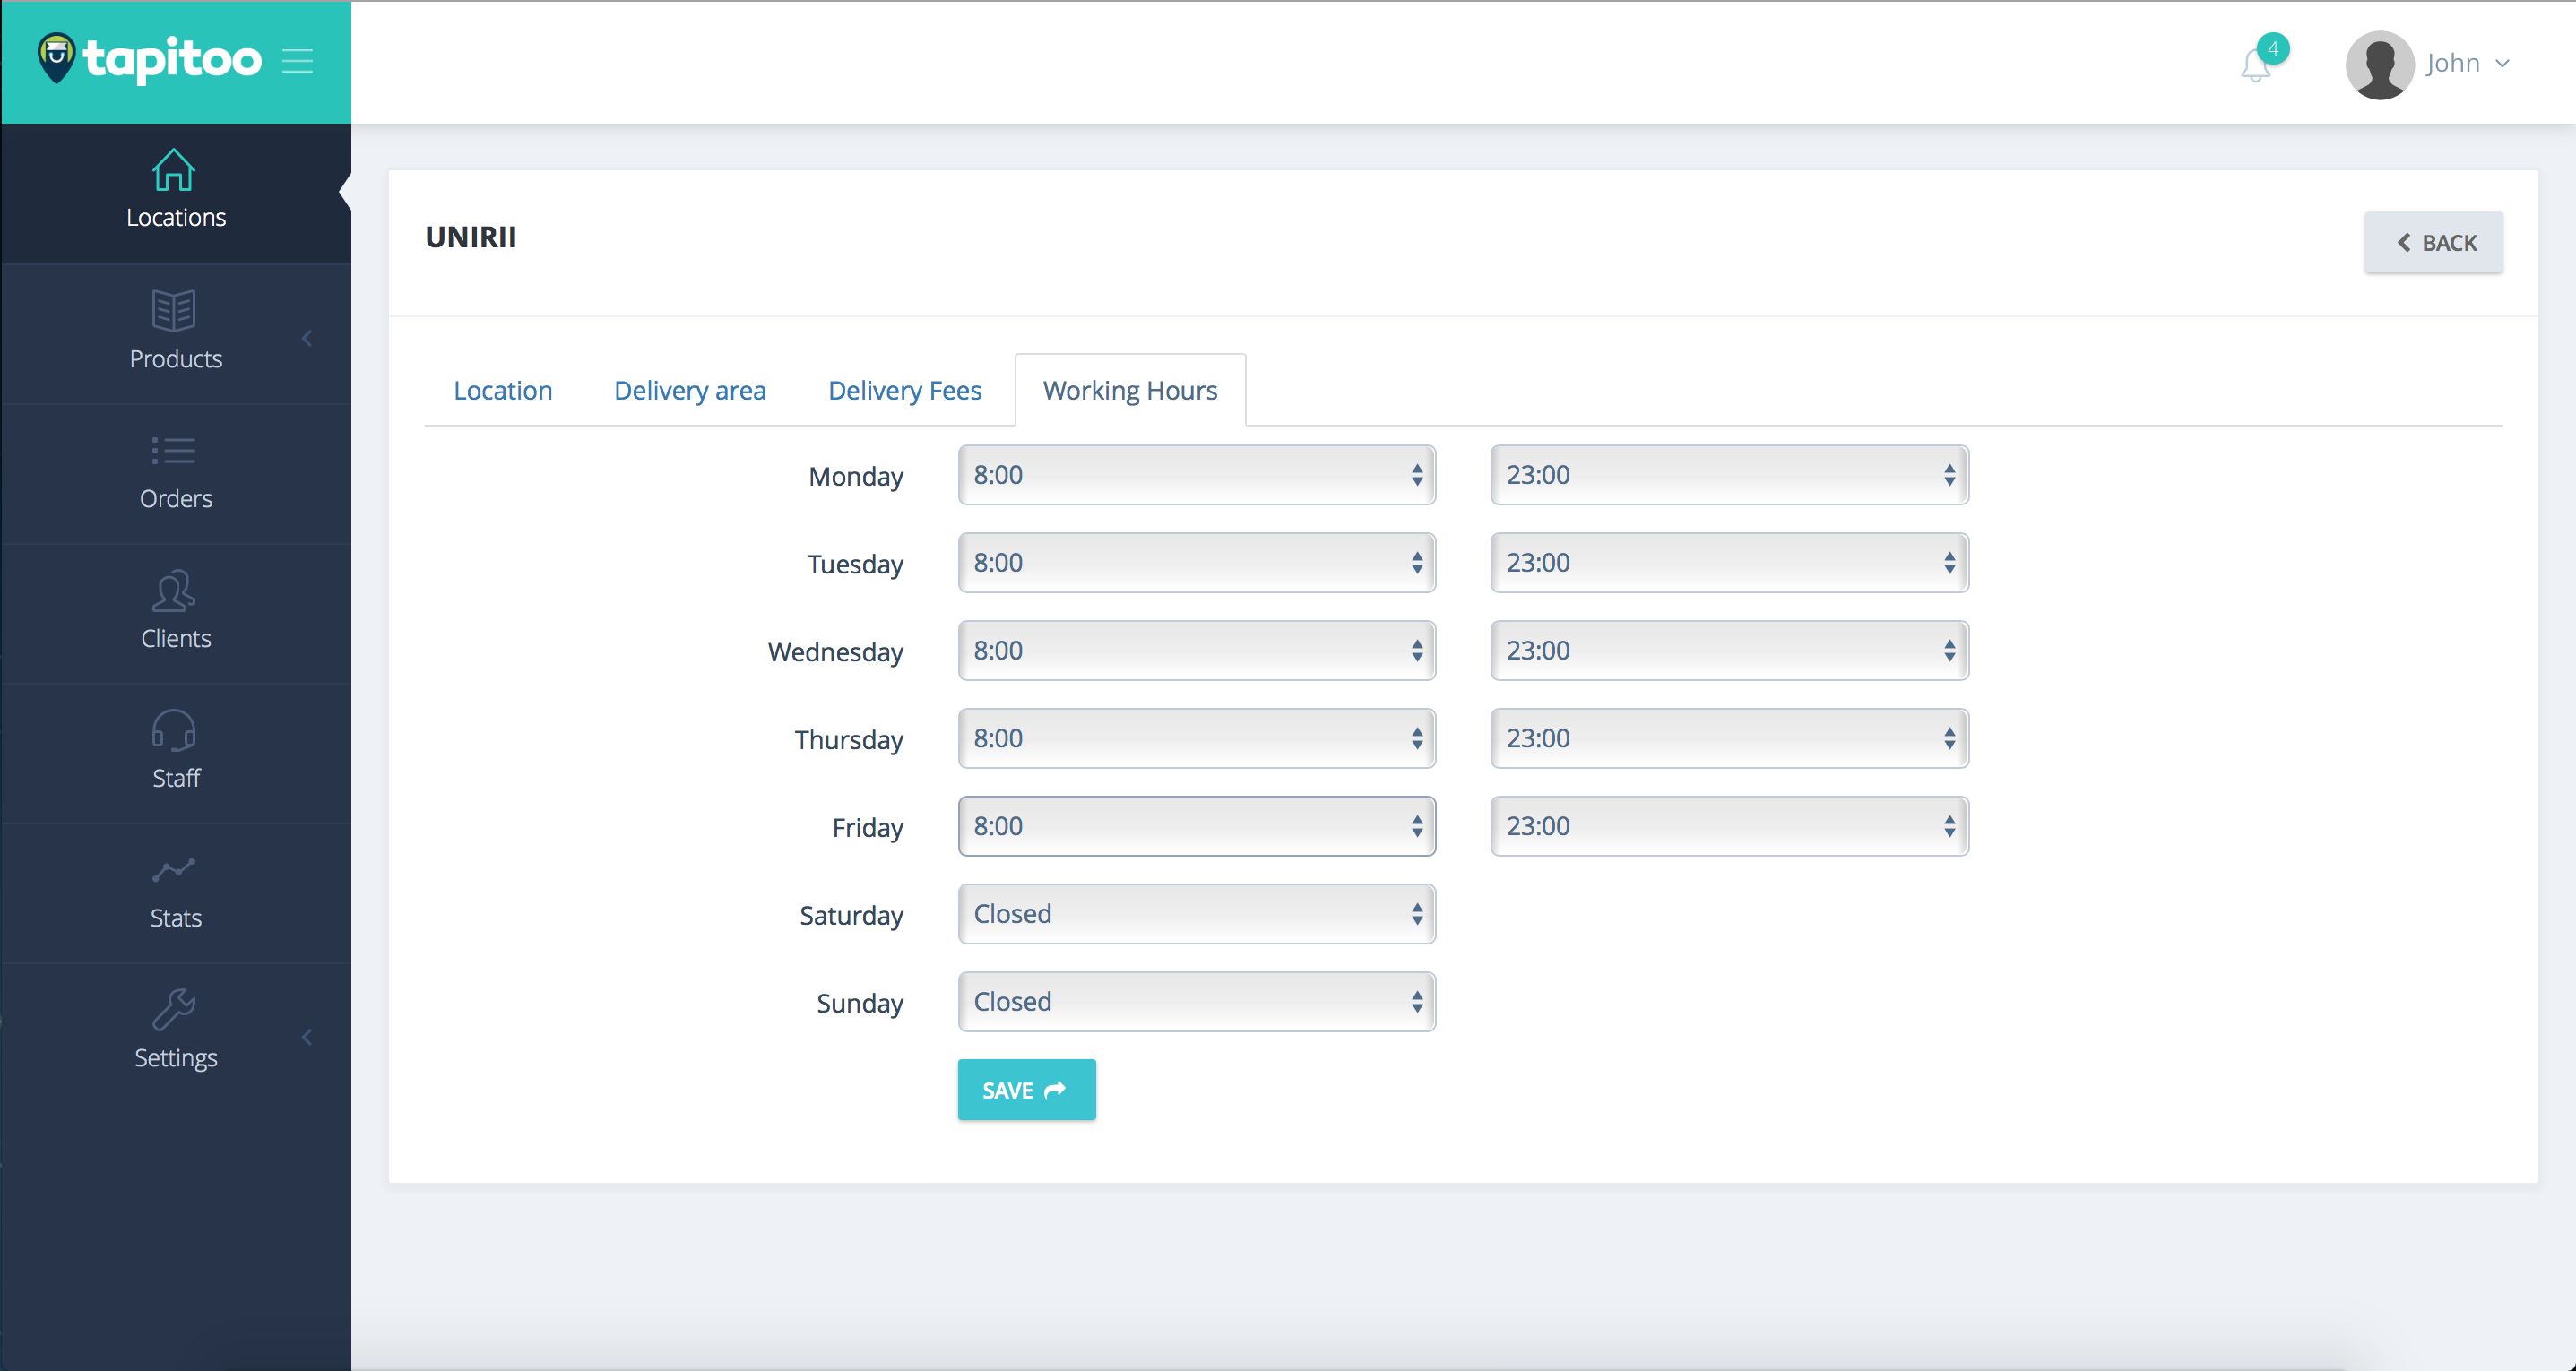Go to Orders list icon
Image resolution: width=2576 pixels, height=1371 pixels.
click(174, 451)
